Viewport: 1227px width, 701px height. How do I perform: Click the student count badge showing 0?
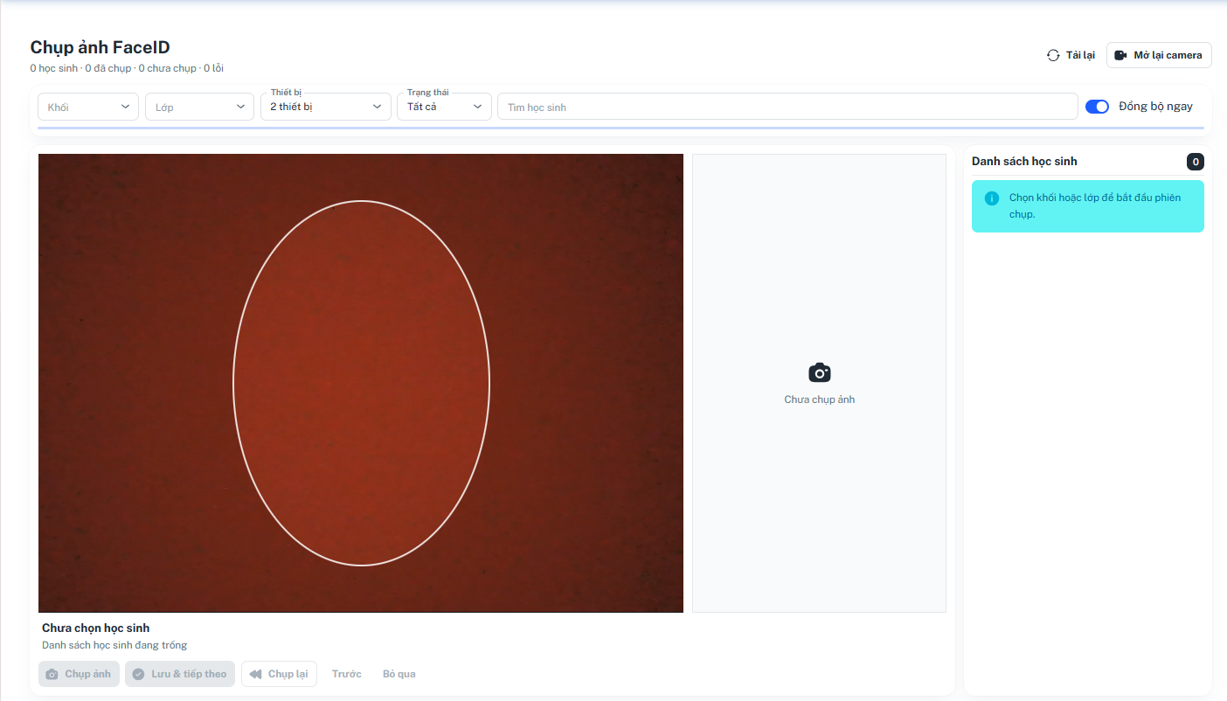coord(1196,162)
